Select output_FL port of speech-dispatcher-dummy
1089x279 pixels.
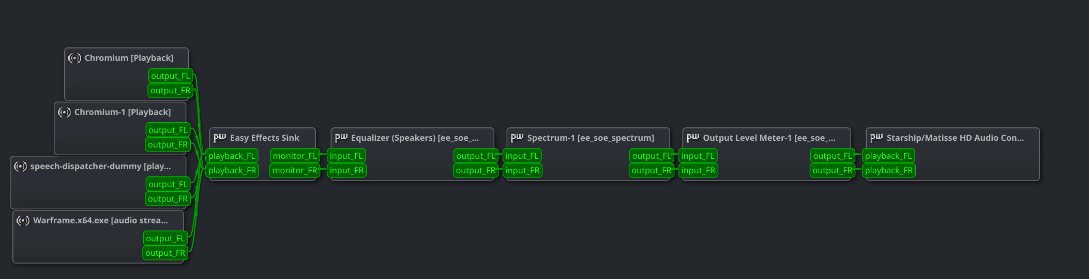point(168,184)
